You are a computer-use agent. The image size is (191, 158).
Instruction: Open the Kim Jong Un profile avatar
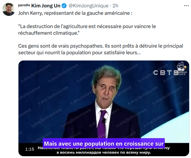[x=8, y=9]
